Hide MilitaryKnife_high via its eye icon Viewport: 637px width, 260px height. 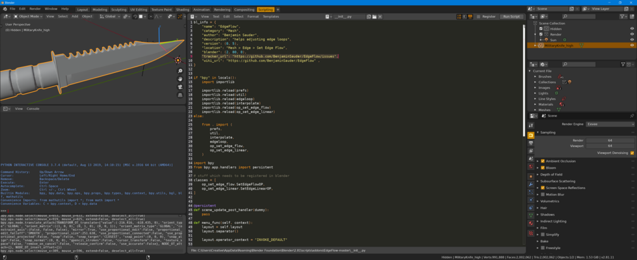(x=632, y=46)
